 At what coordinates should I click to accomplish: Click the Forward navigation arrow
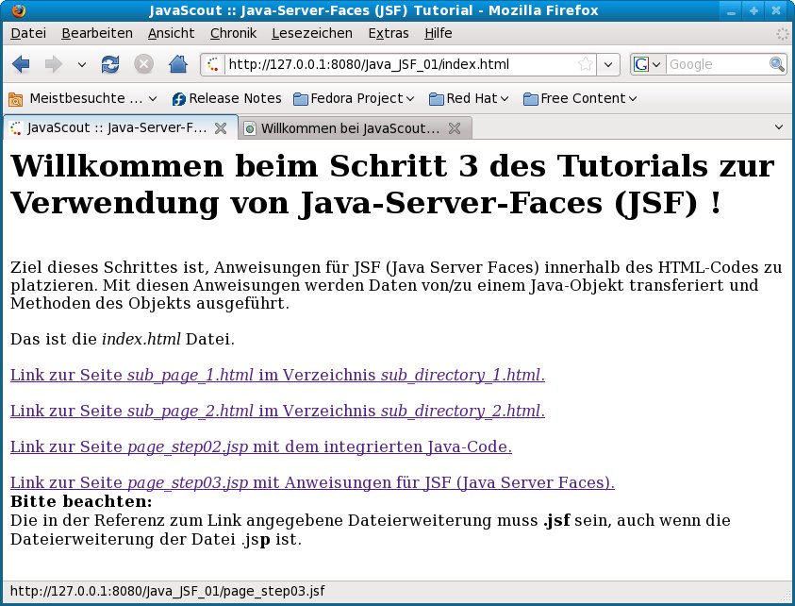pyautogui.click(x=53, y=64)
